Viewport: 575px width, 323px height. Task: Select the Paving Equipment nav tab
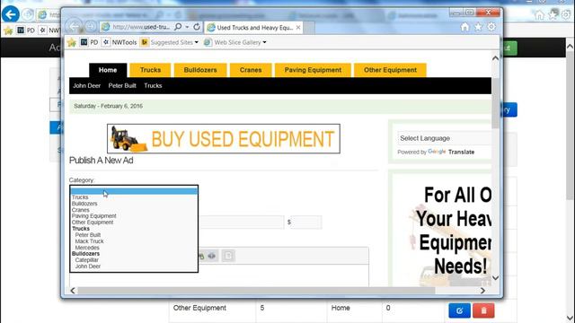pos(313,70)
